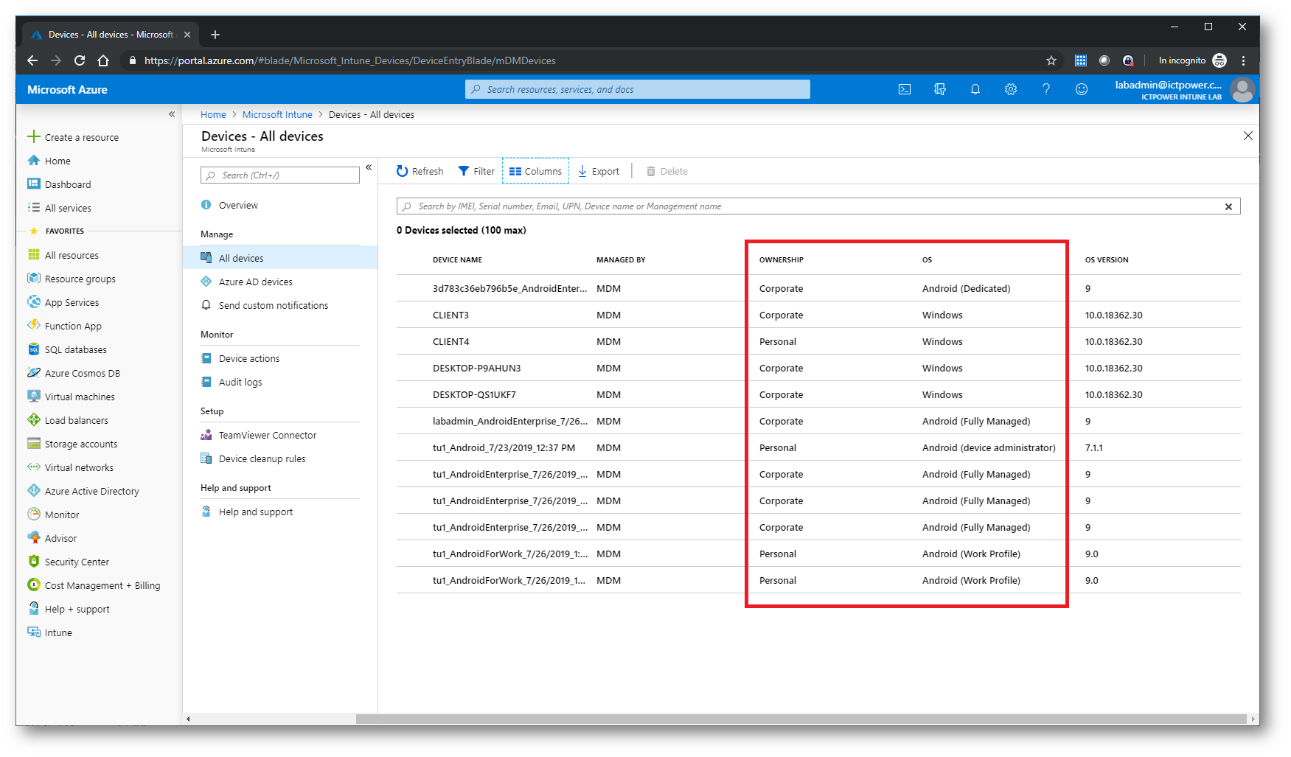The height and width of the screenshot is (757, 1291).
Task: Go back in the browser
Action: (32, 60)
